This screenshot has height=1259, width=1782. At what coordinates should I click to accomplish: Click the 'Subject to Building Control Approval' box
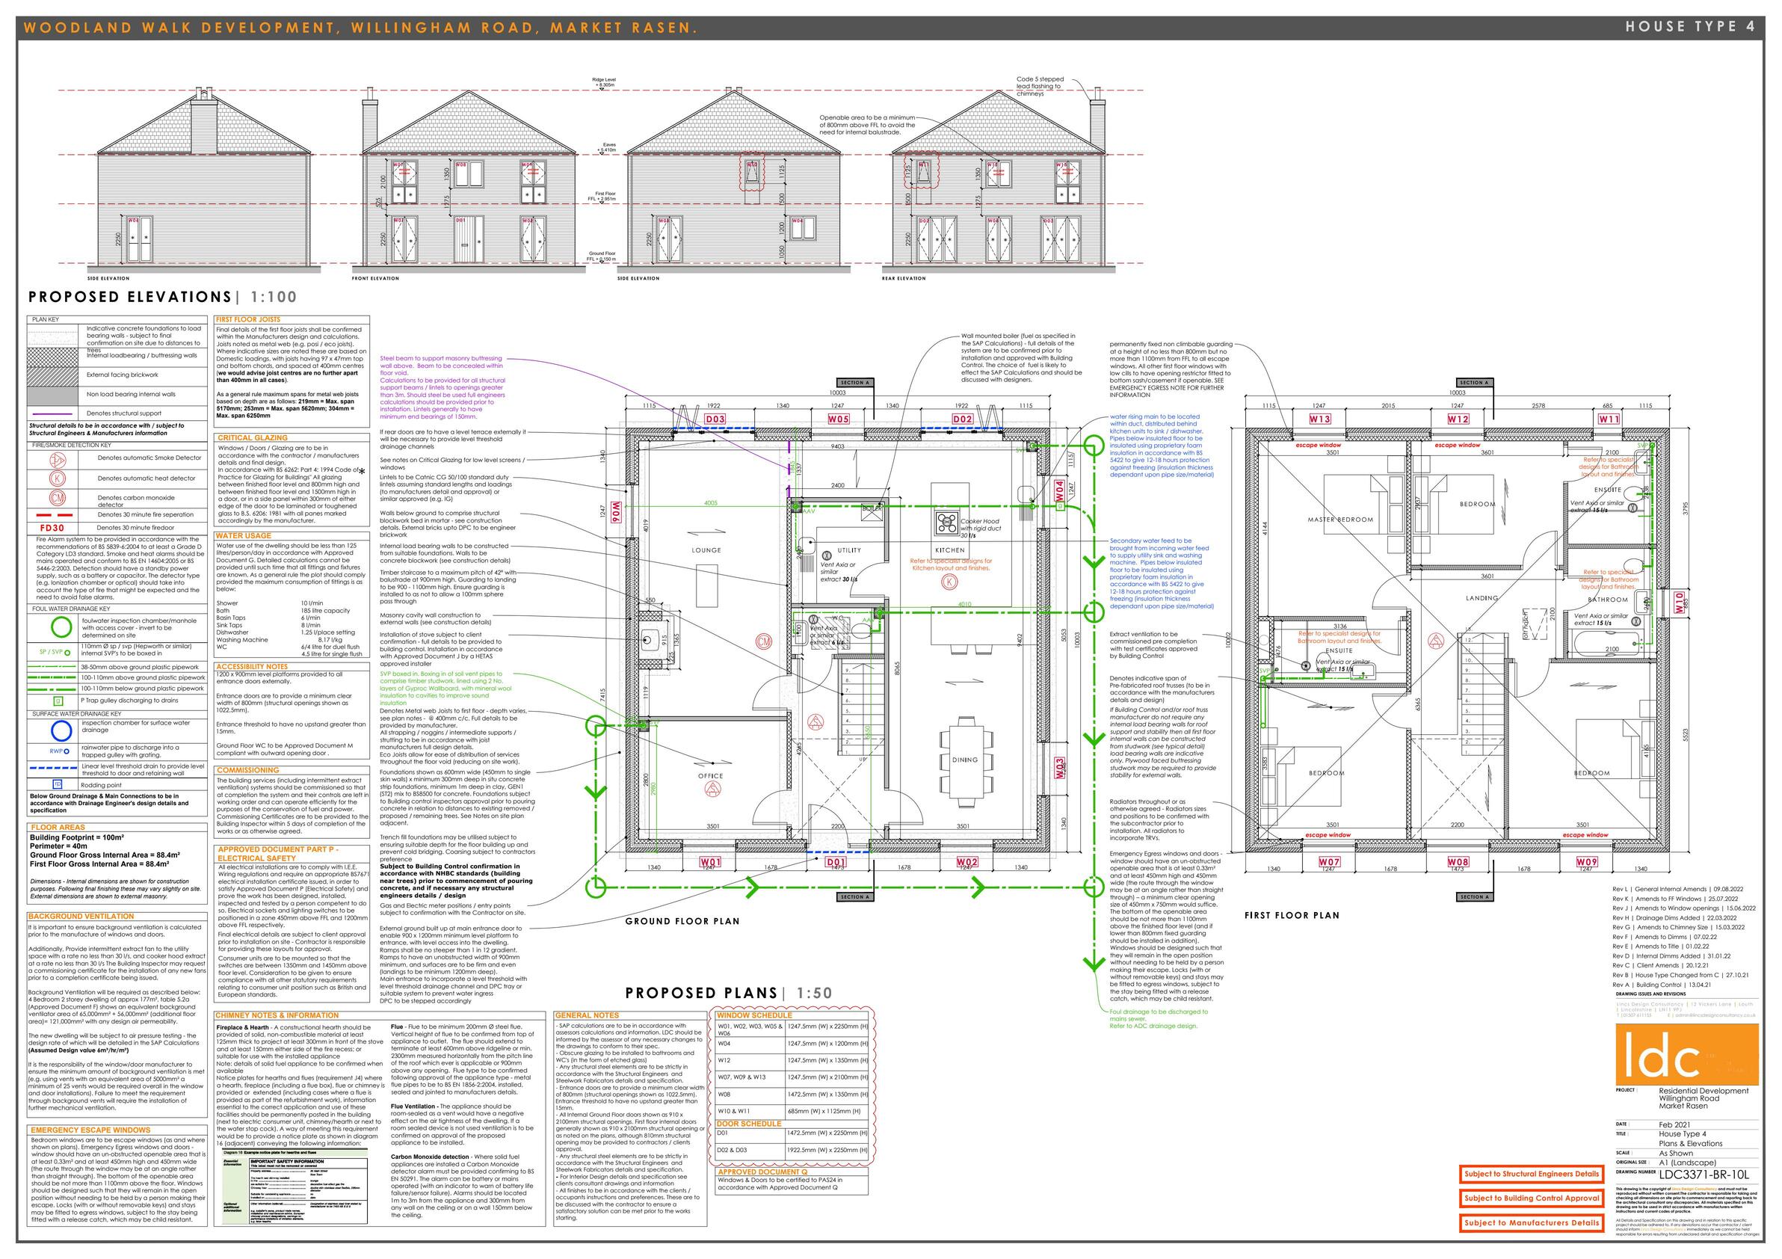pyautogui.click(x=1532, y=1198)
